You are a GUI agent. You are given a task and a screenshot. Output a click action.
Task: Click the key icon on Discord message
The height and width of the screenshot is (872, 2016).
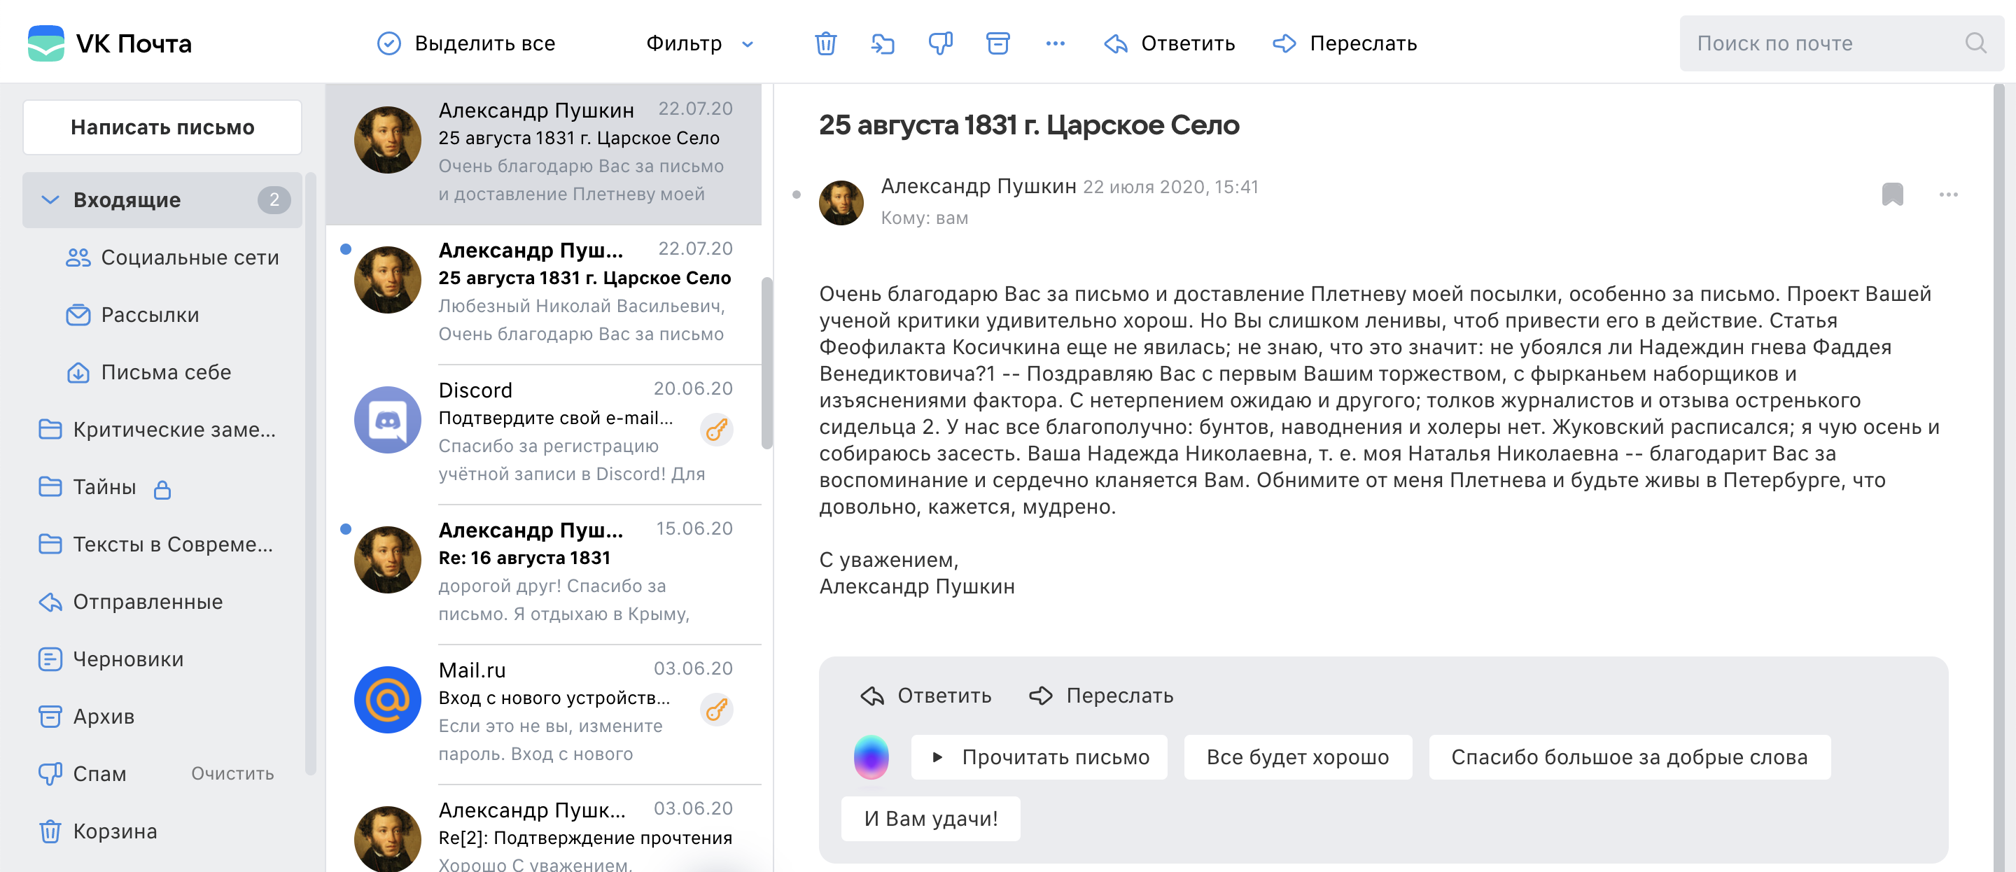pyautogui.click(x=716, y=429)
